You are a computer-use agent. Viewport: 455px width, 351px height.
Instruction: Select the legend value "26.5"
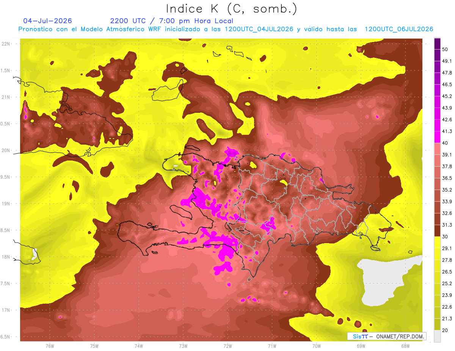[x=447, y=272]
